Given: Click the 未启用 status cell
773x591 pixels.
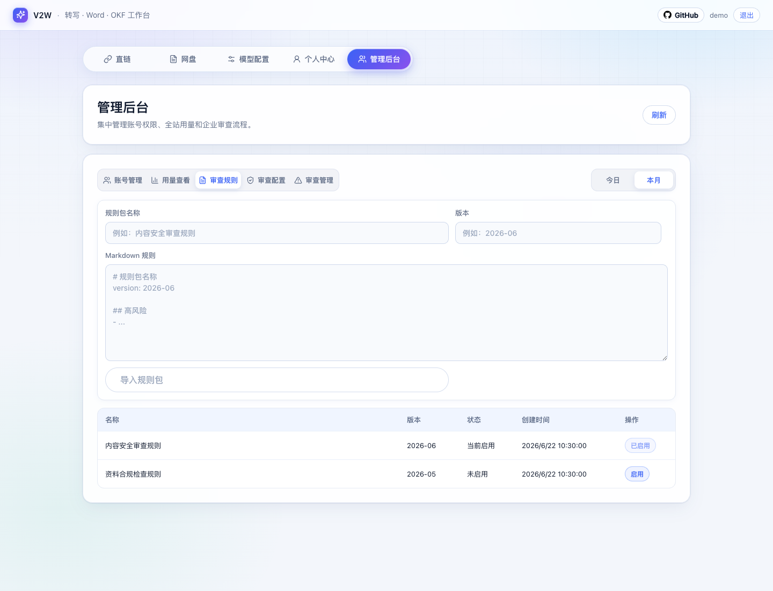Looking at the screenshot, I should coord(477,474).
